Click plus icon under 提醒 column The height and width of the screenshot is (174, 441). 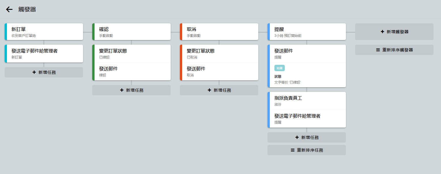[x=297, y=137]
